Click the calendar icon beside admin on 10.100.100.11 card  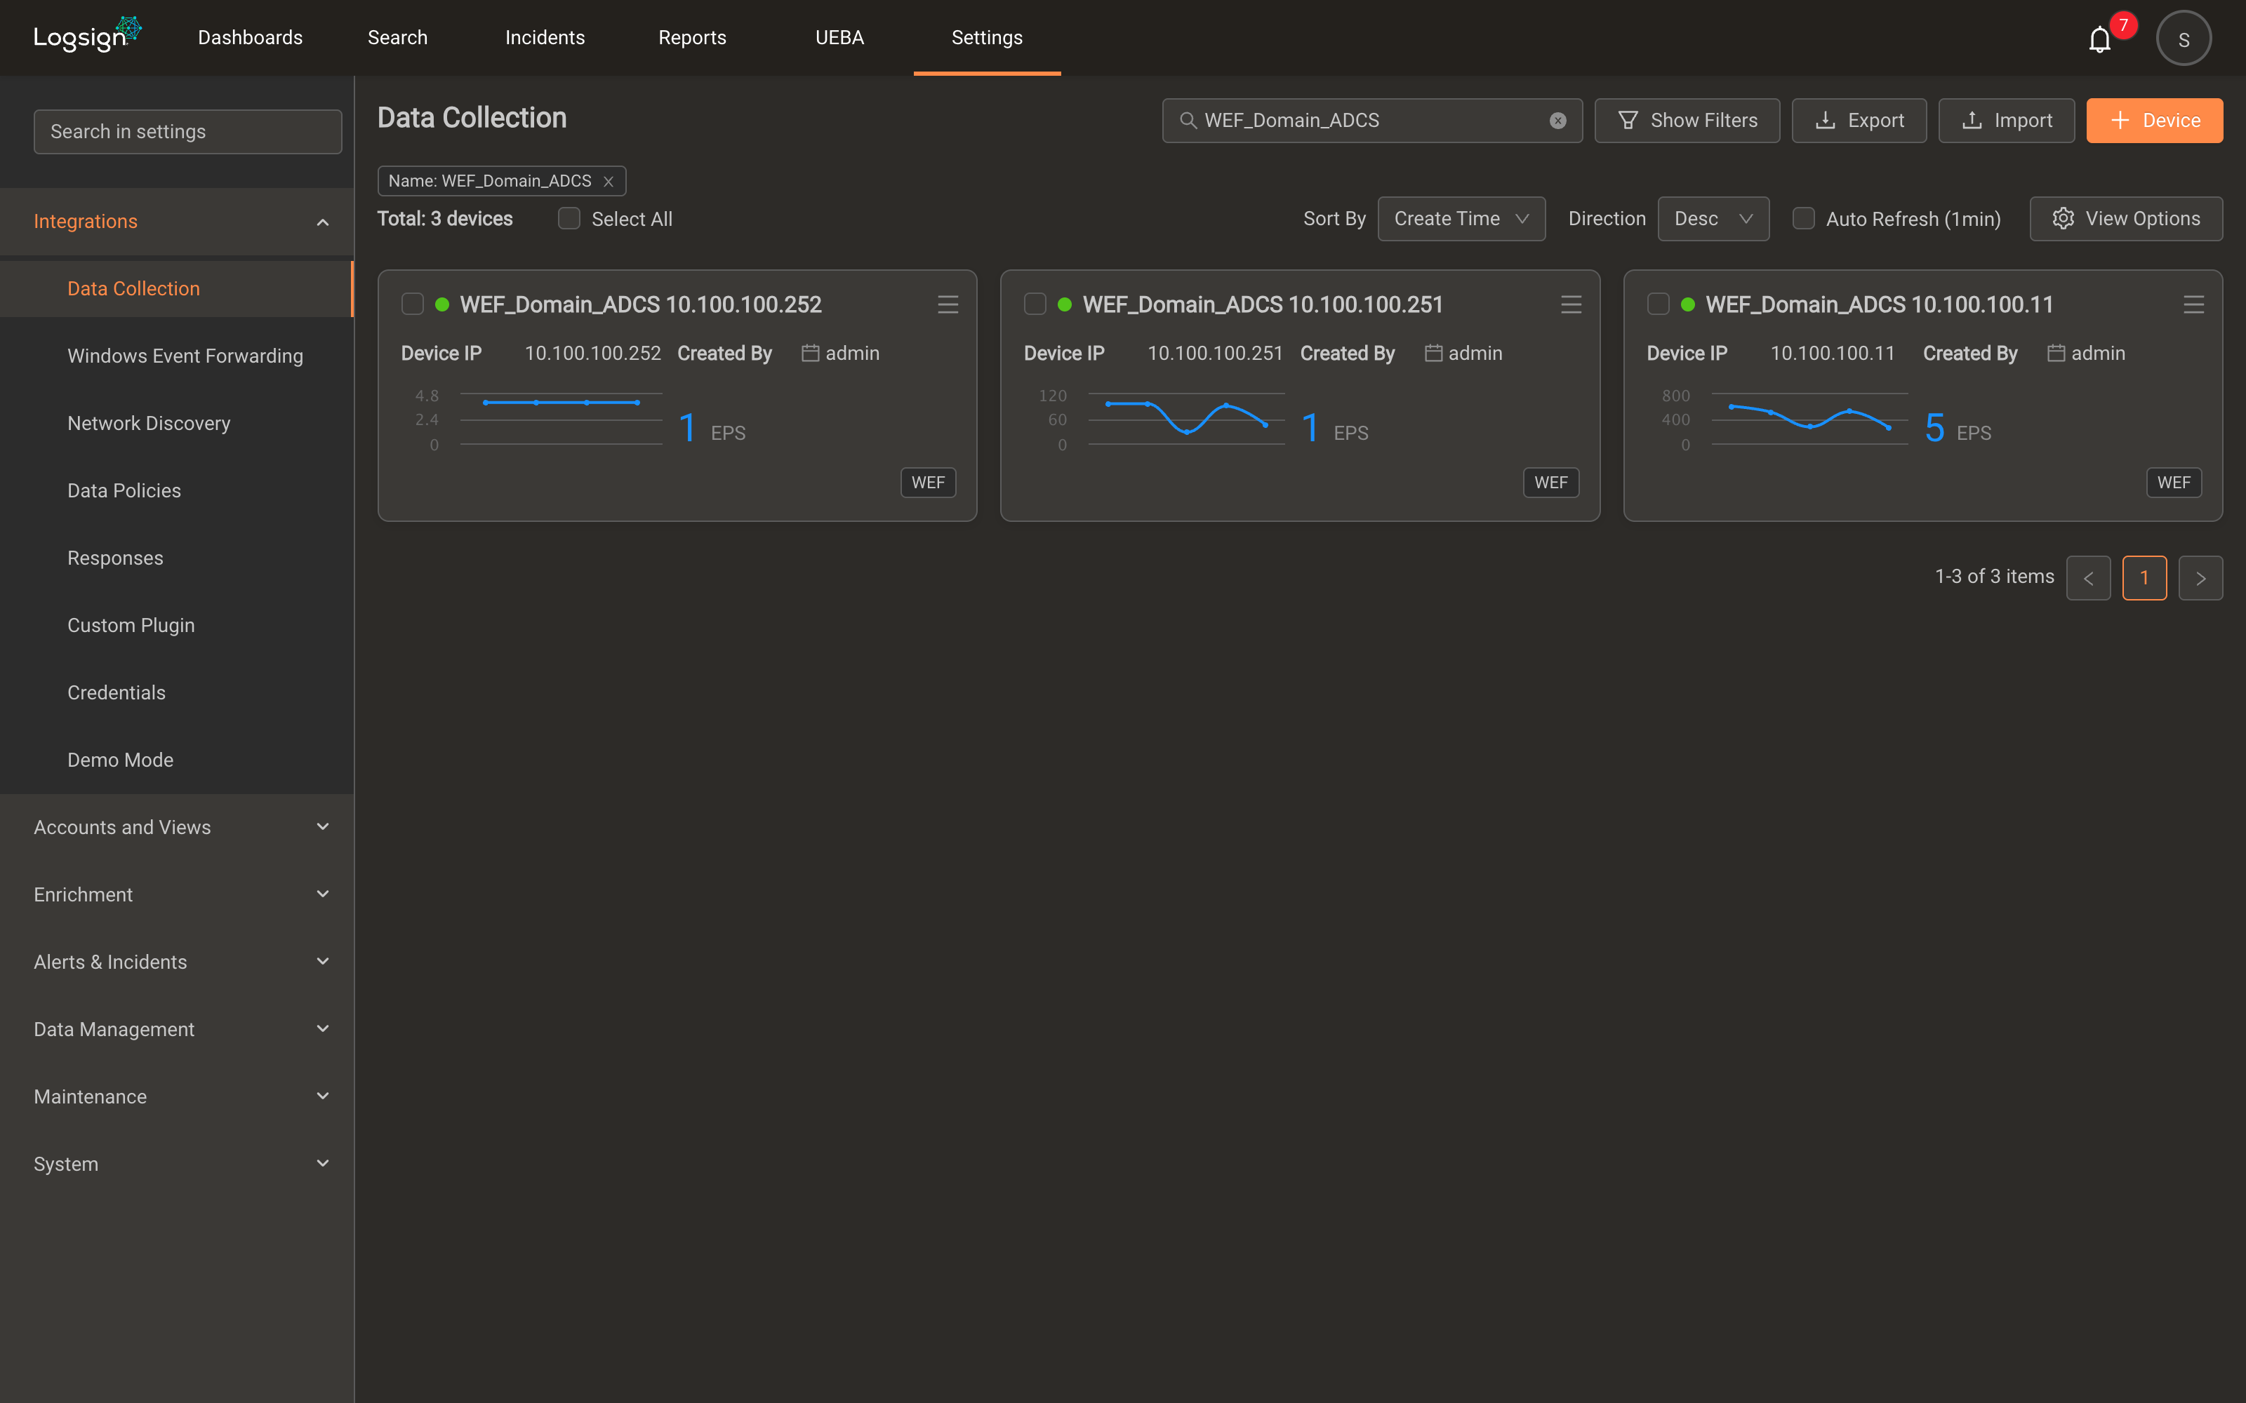pos(2056,354)
